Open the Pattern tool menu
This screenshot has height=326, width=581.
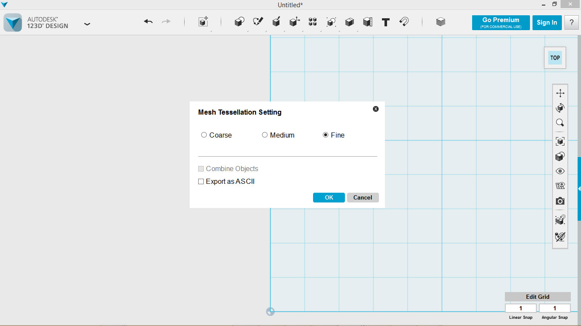[x=313, y=22]
